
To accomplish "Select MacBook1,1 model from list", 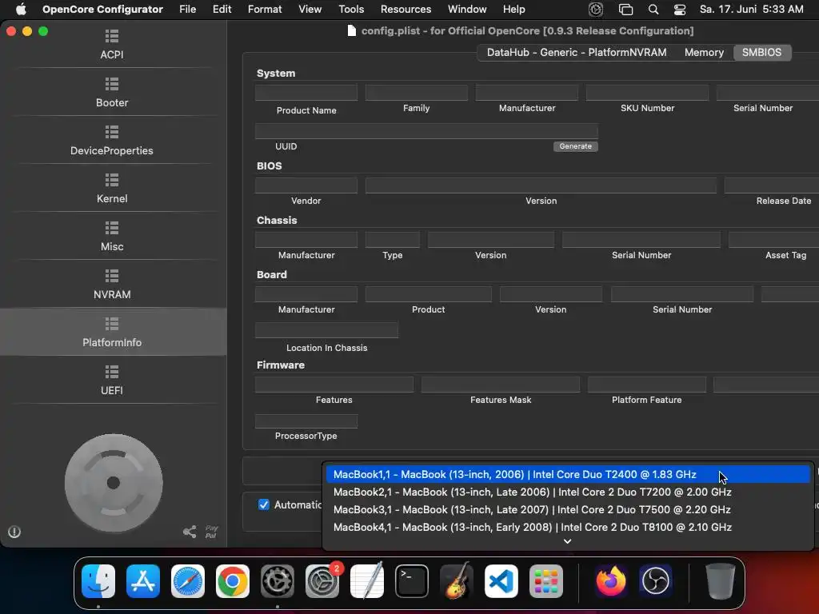I will pos(567,474).
